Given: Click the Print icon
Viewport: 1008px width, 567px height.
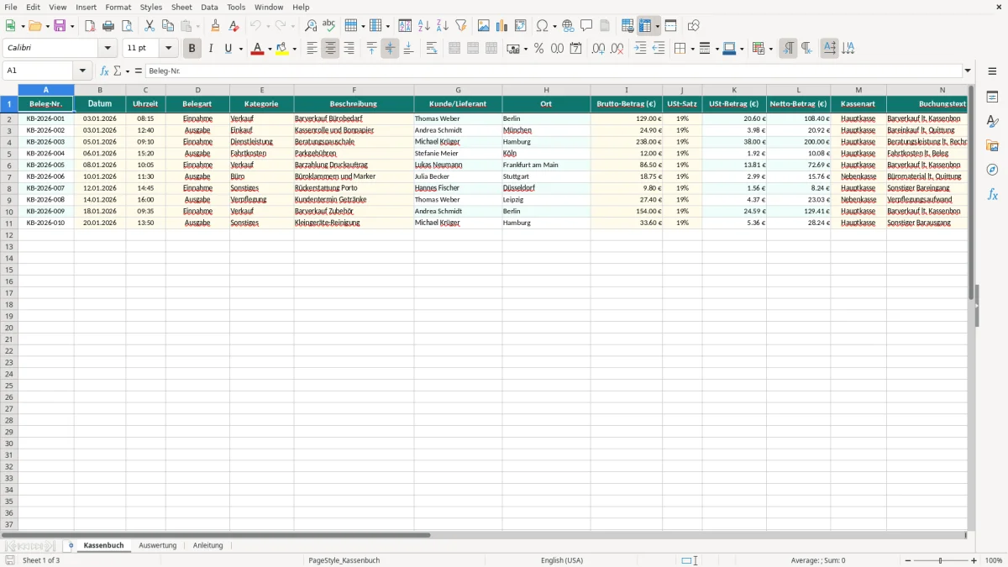Looking at the screenshot, I should coord(108,26).
